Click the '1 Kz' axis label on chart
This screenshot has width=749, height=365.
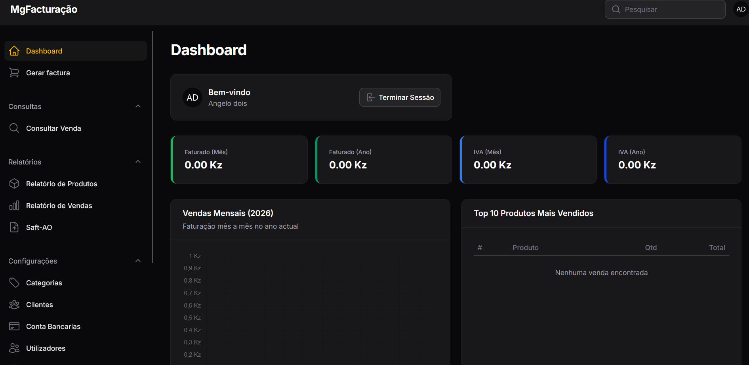195,256
